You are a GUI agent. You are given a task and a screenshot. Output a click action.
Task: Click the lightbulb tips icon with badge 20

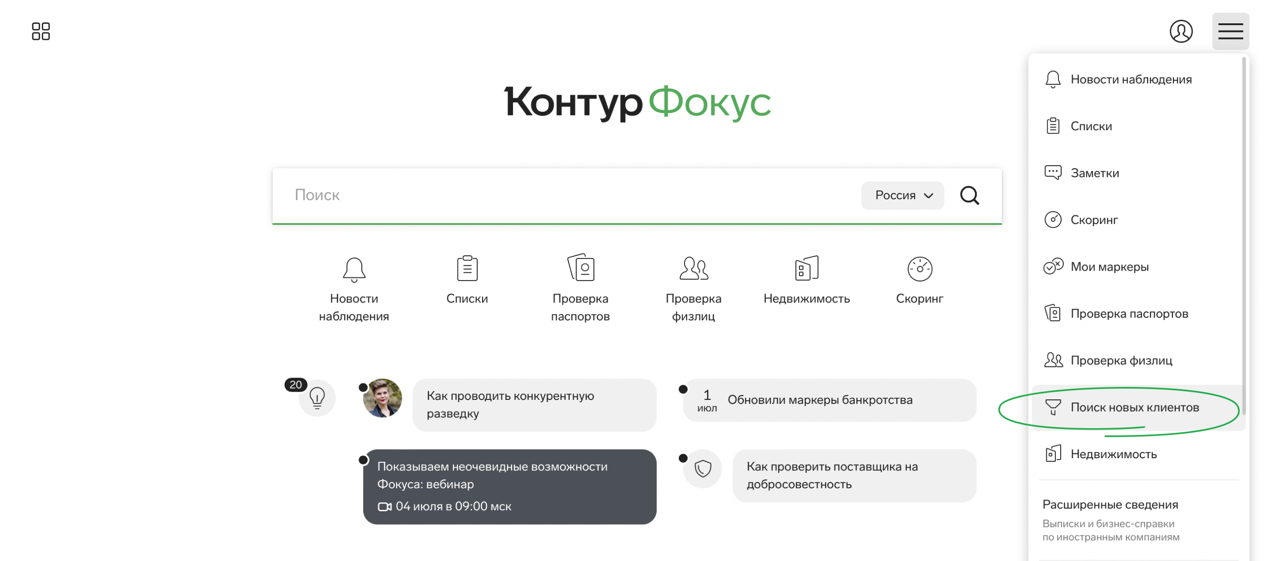coord(317,397)
